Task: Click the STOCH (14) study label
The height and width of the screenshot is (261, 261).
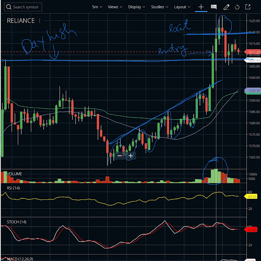Action: (17, 222)
